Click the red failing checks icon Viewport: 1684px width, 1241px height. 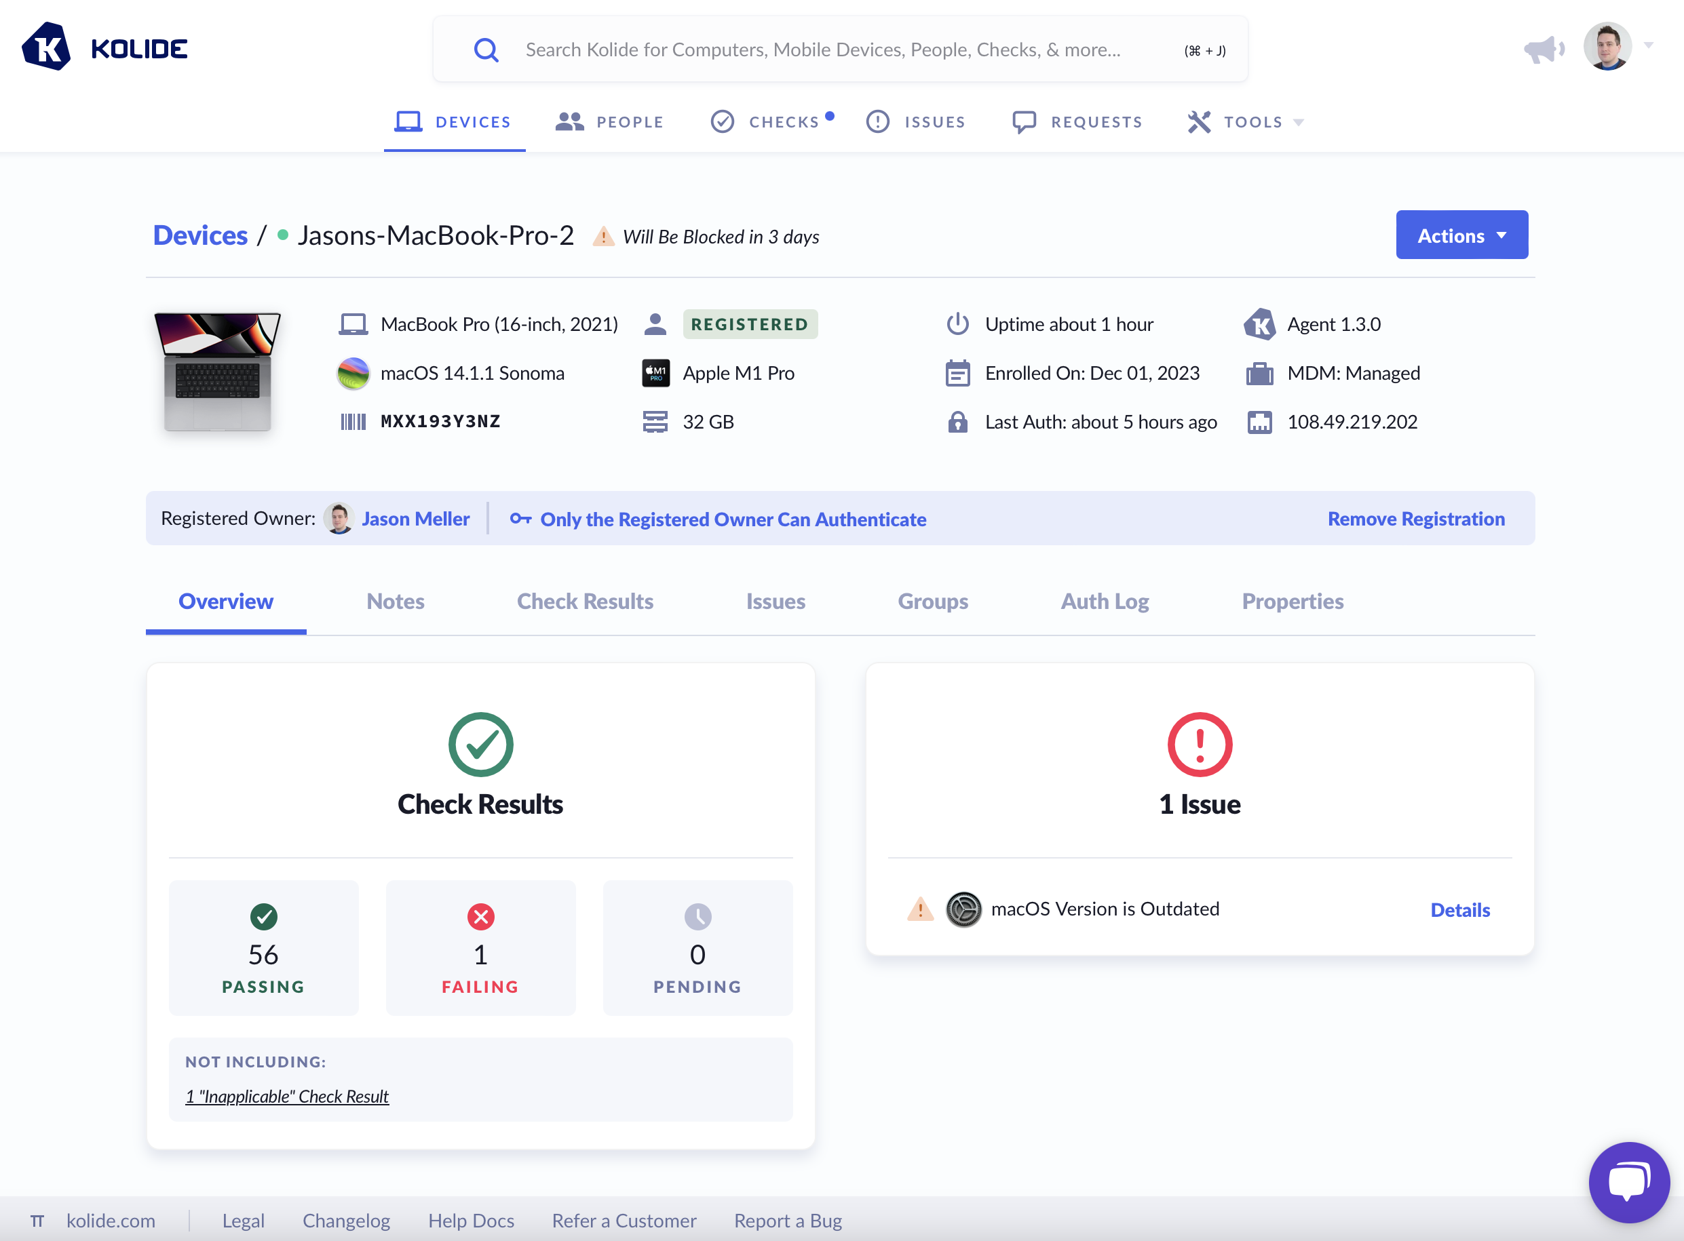481,916
